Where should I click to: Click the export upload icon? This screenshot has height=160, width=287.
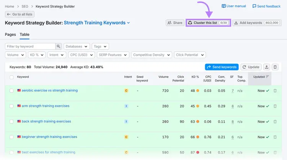coord(267,67)
